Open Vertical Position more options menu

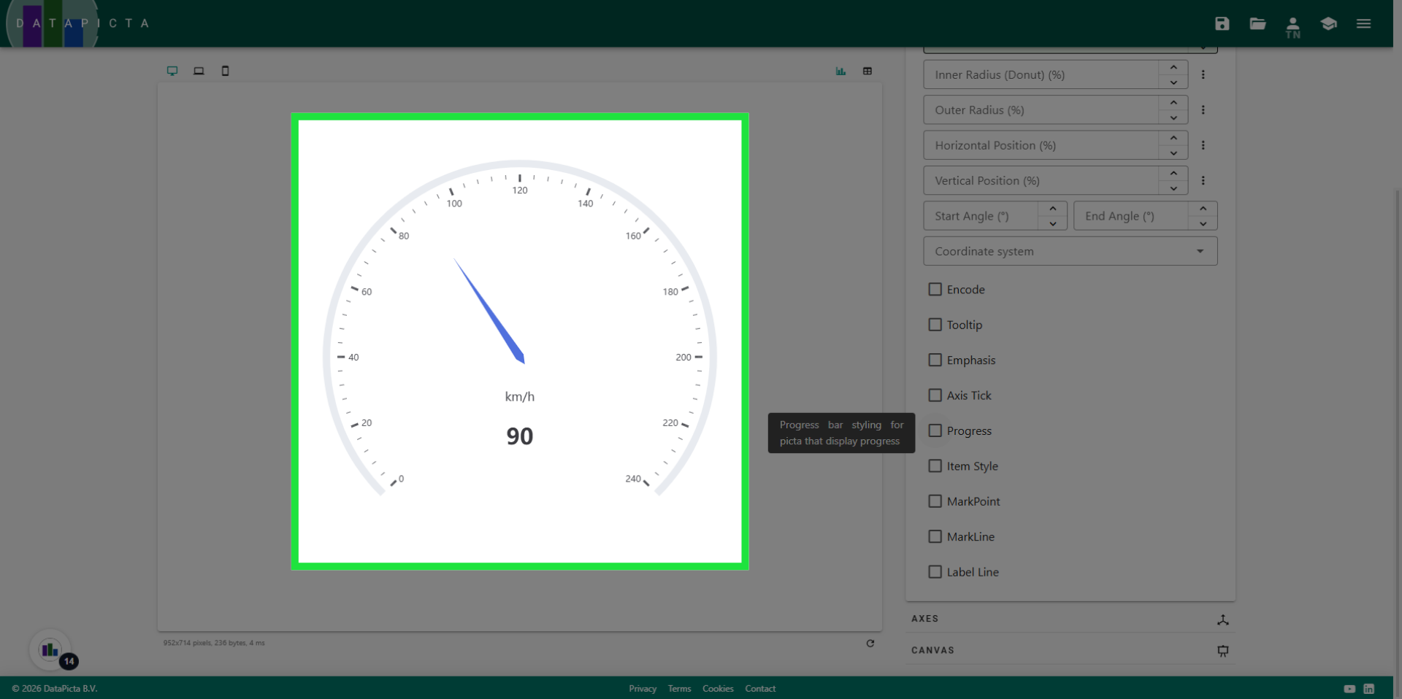(x=1203, y=181)
